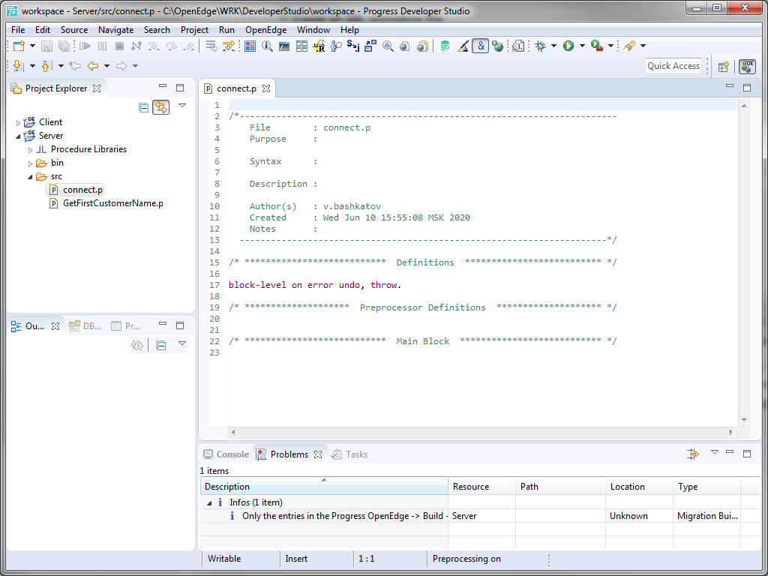Screen dimensions: 768x576
Task: Open the Debug button dropdown arrow
Action: click(554, 46)
